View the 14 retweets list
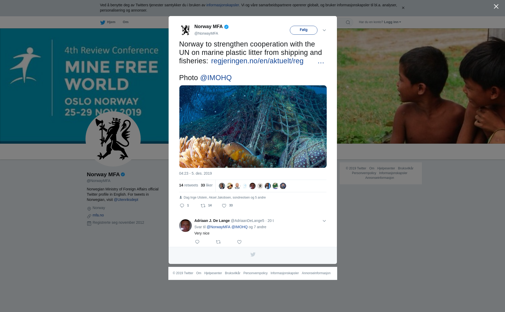Screen dimensions: 505x312 (x=189, y=185)
